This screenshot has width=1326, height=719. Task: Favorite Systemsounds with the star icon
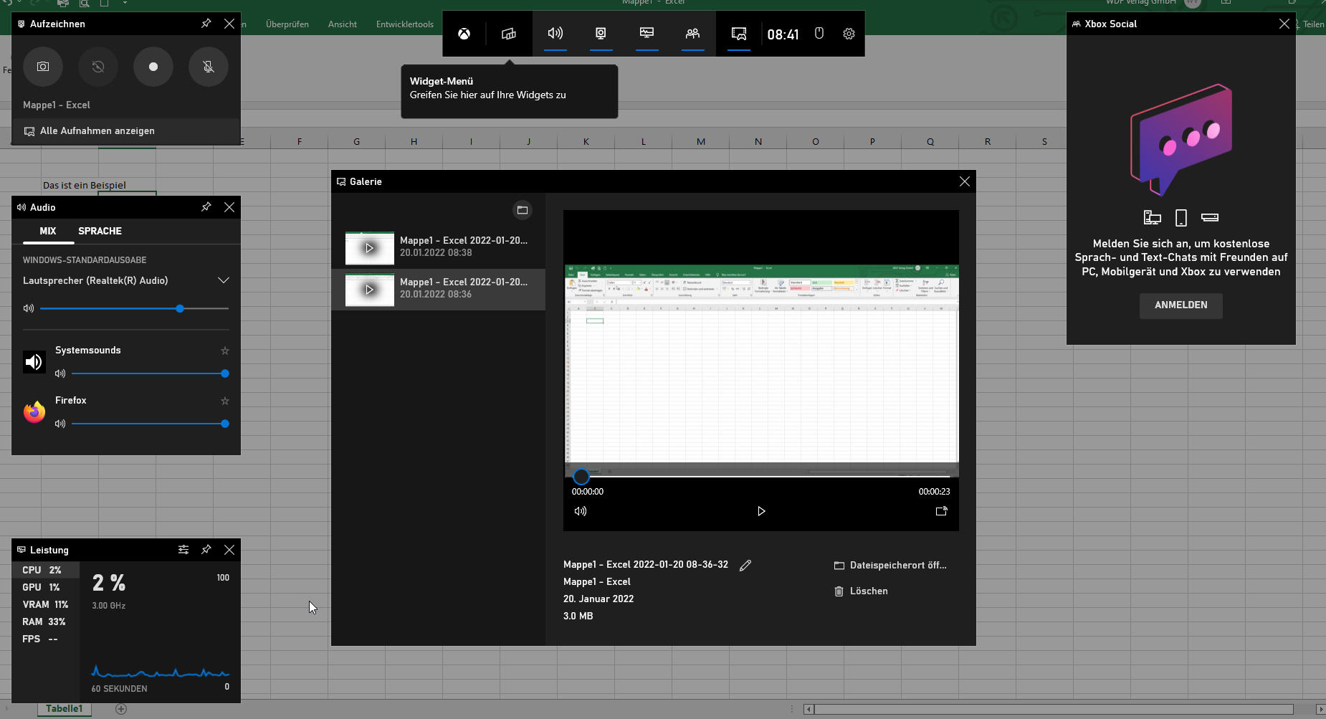pos(225,351)
